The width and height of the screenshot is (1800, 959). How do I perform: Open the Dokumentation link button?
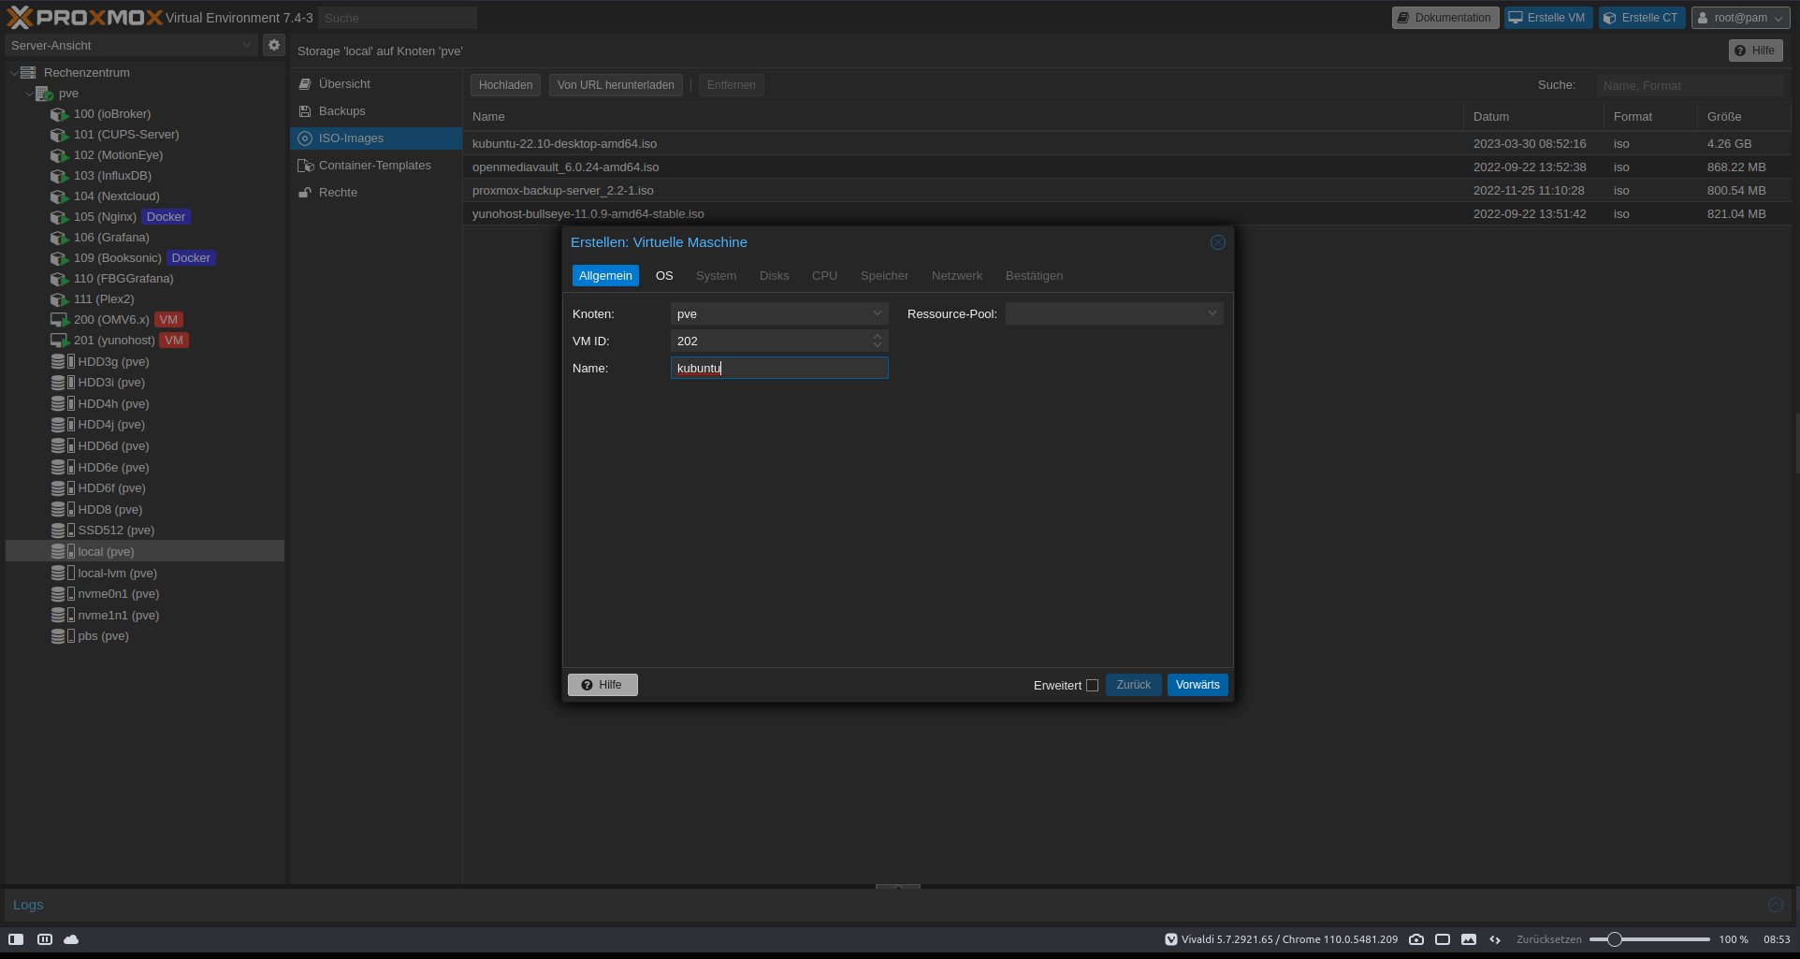click(1445, 18)
